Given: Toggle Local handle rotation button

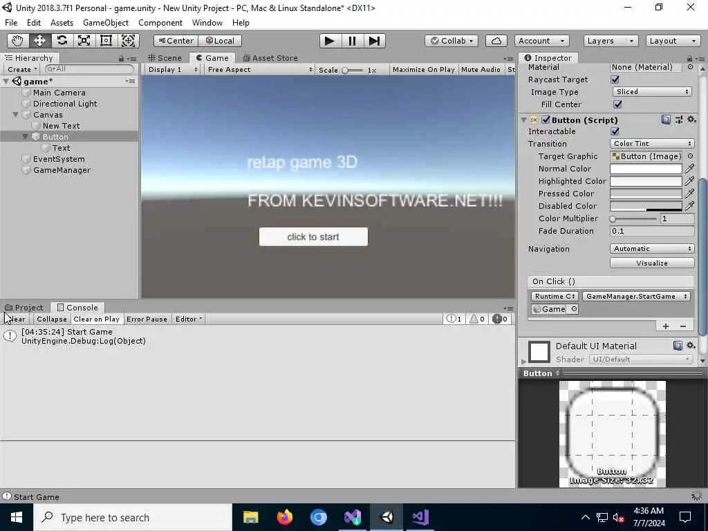Looking at the screenshot, I should [220, 41].
